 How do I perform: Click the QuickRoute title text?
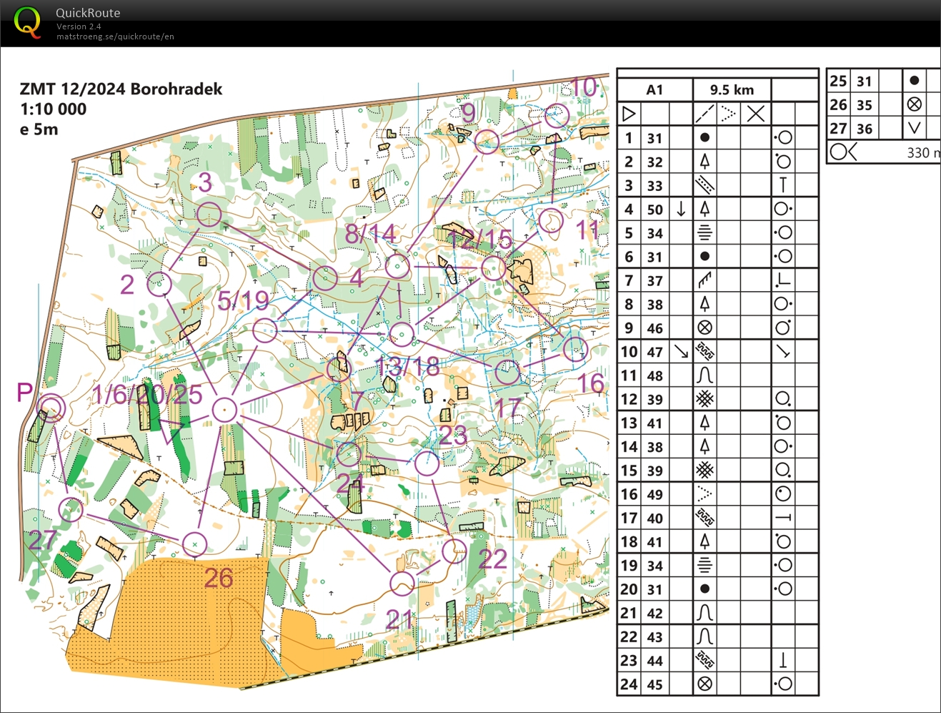[88, 13]
